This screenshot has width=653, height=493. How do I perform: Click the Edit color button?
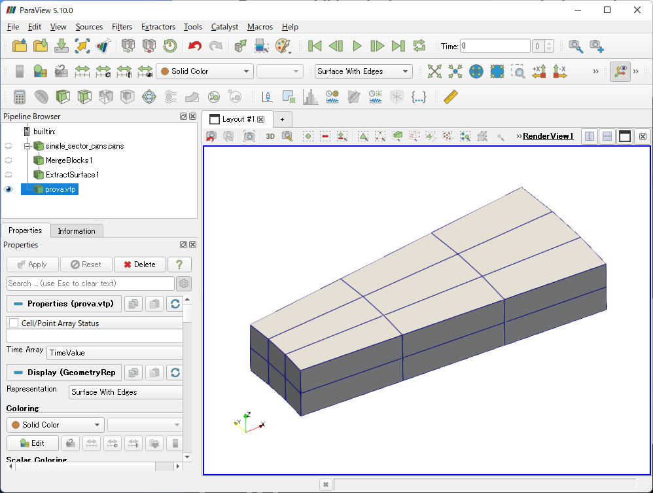point(33,443)
